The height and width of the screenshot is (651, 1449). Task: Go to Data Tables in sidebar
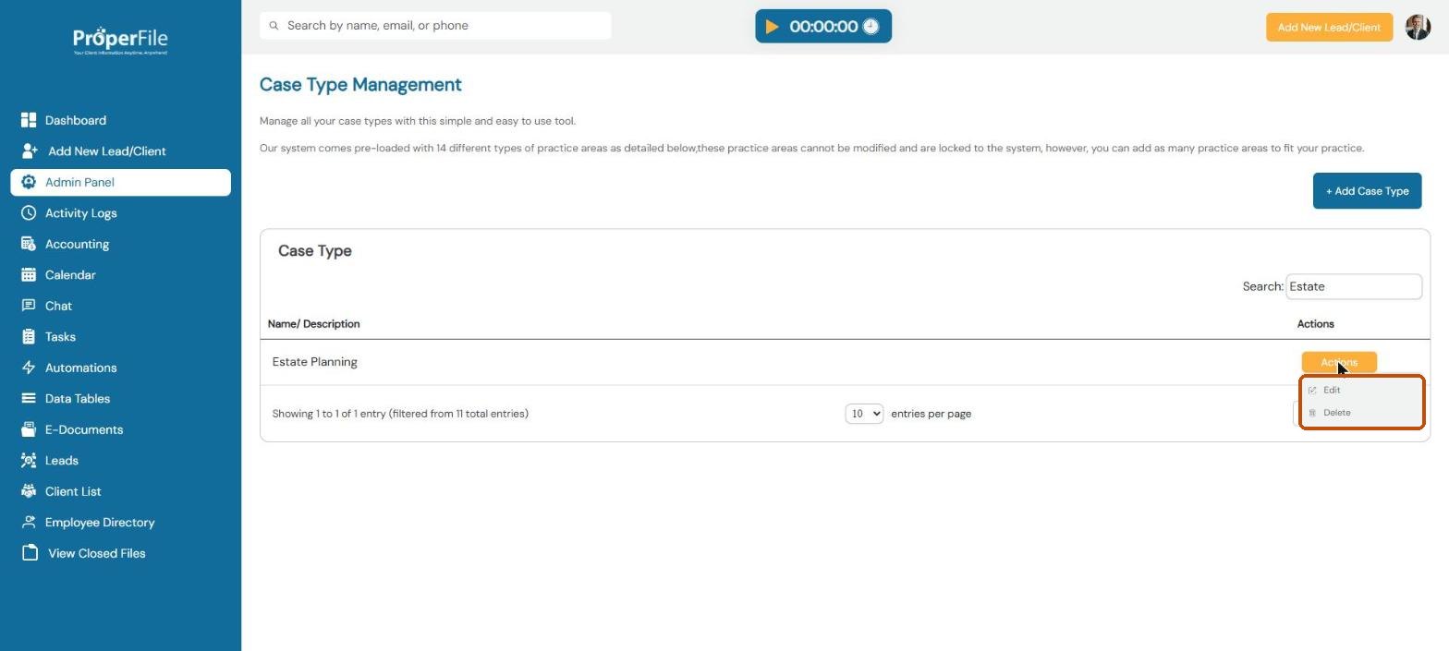(78, 399)
